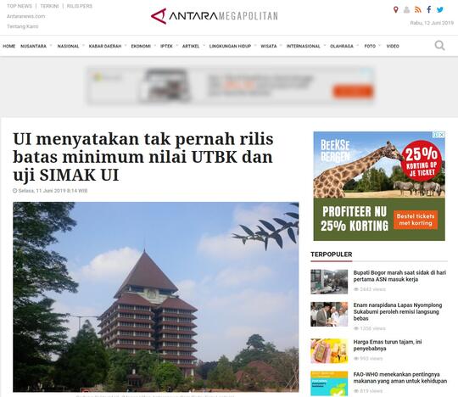Image resolution: width=458 pixels, height=397 pixels.
Task: Open the Twitter icon link
Action: (440, 10)
